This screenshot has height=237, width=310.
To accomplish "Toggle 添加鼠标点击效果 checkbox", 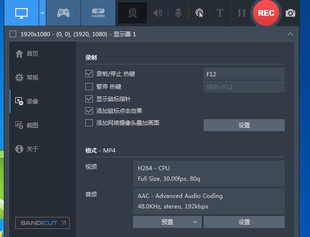I will pos(89,111).
